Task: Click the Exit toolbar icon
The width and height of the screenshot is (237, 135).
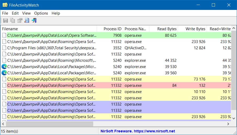Action: coord(34,21)
